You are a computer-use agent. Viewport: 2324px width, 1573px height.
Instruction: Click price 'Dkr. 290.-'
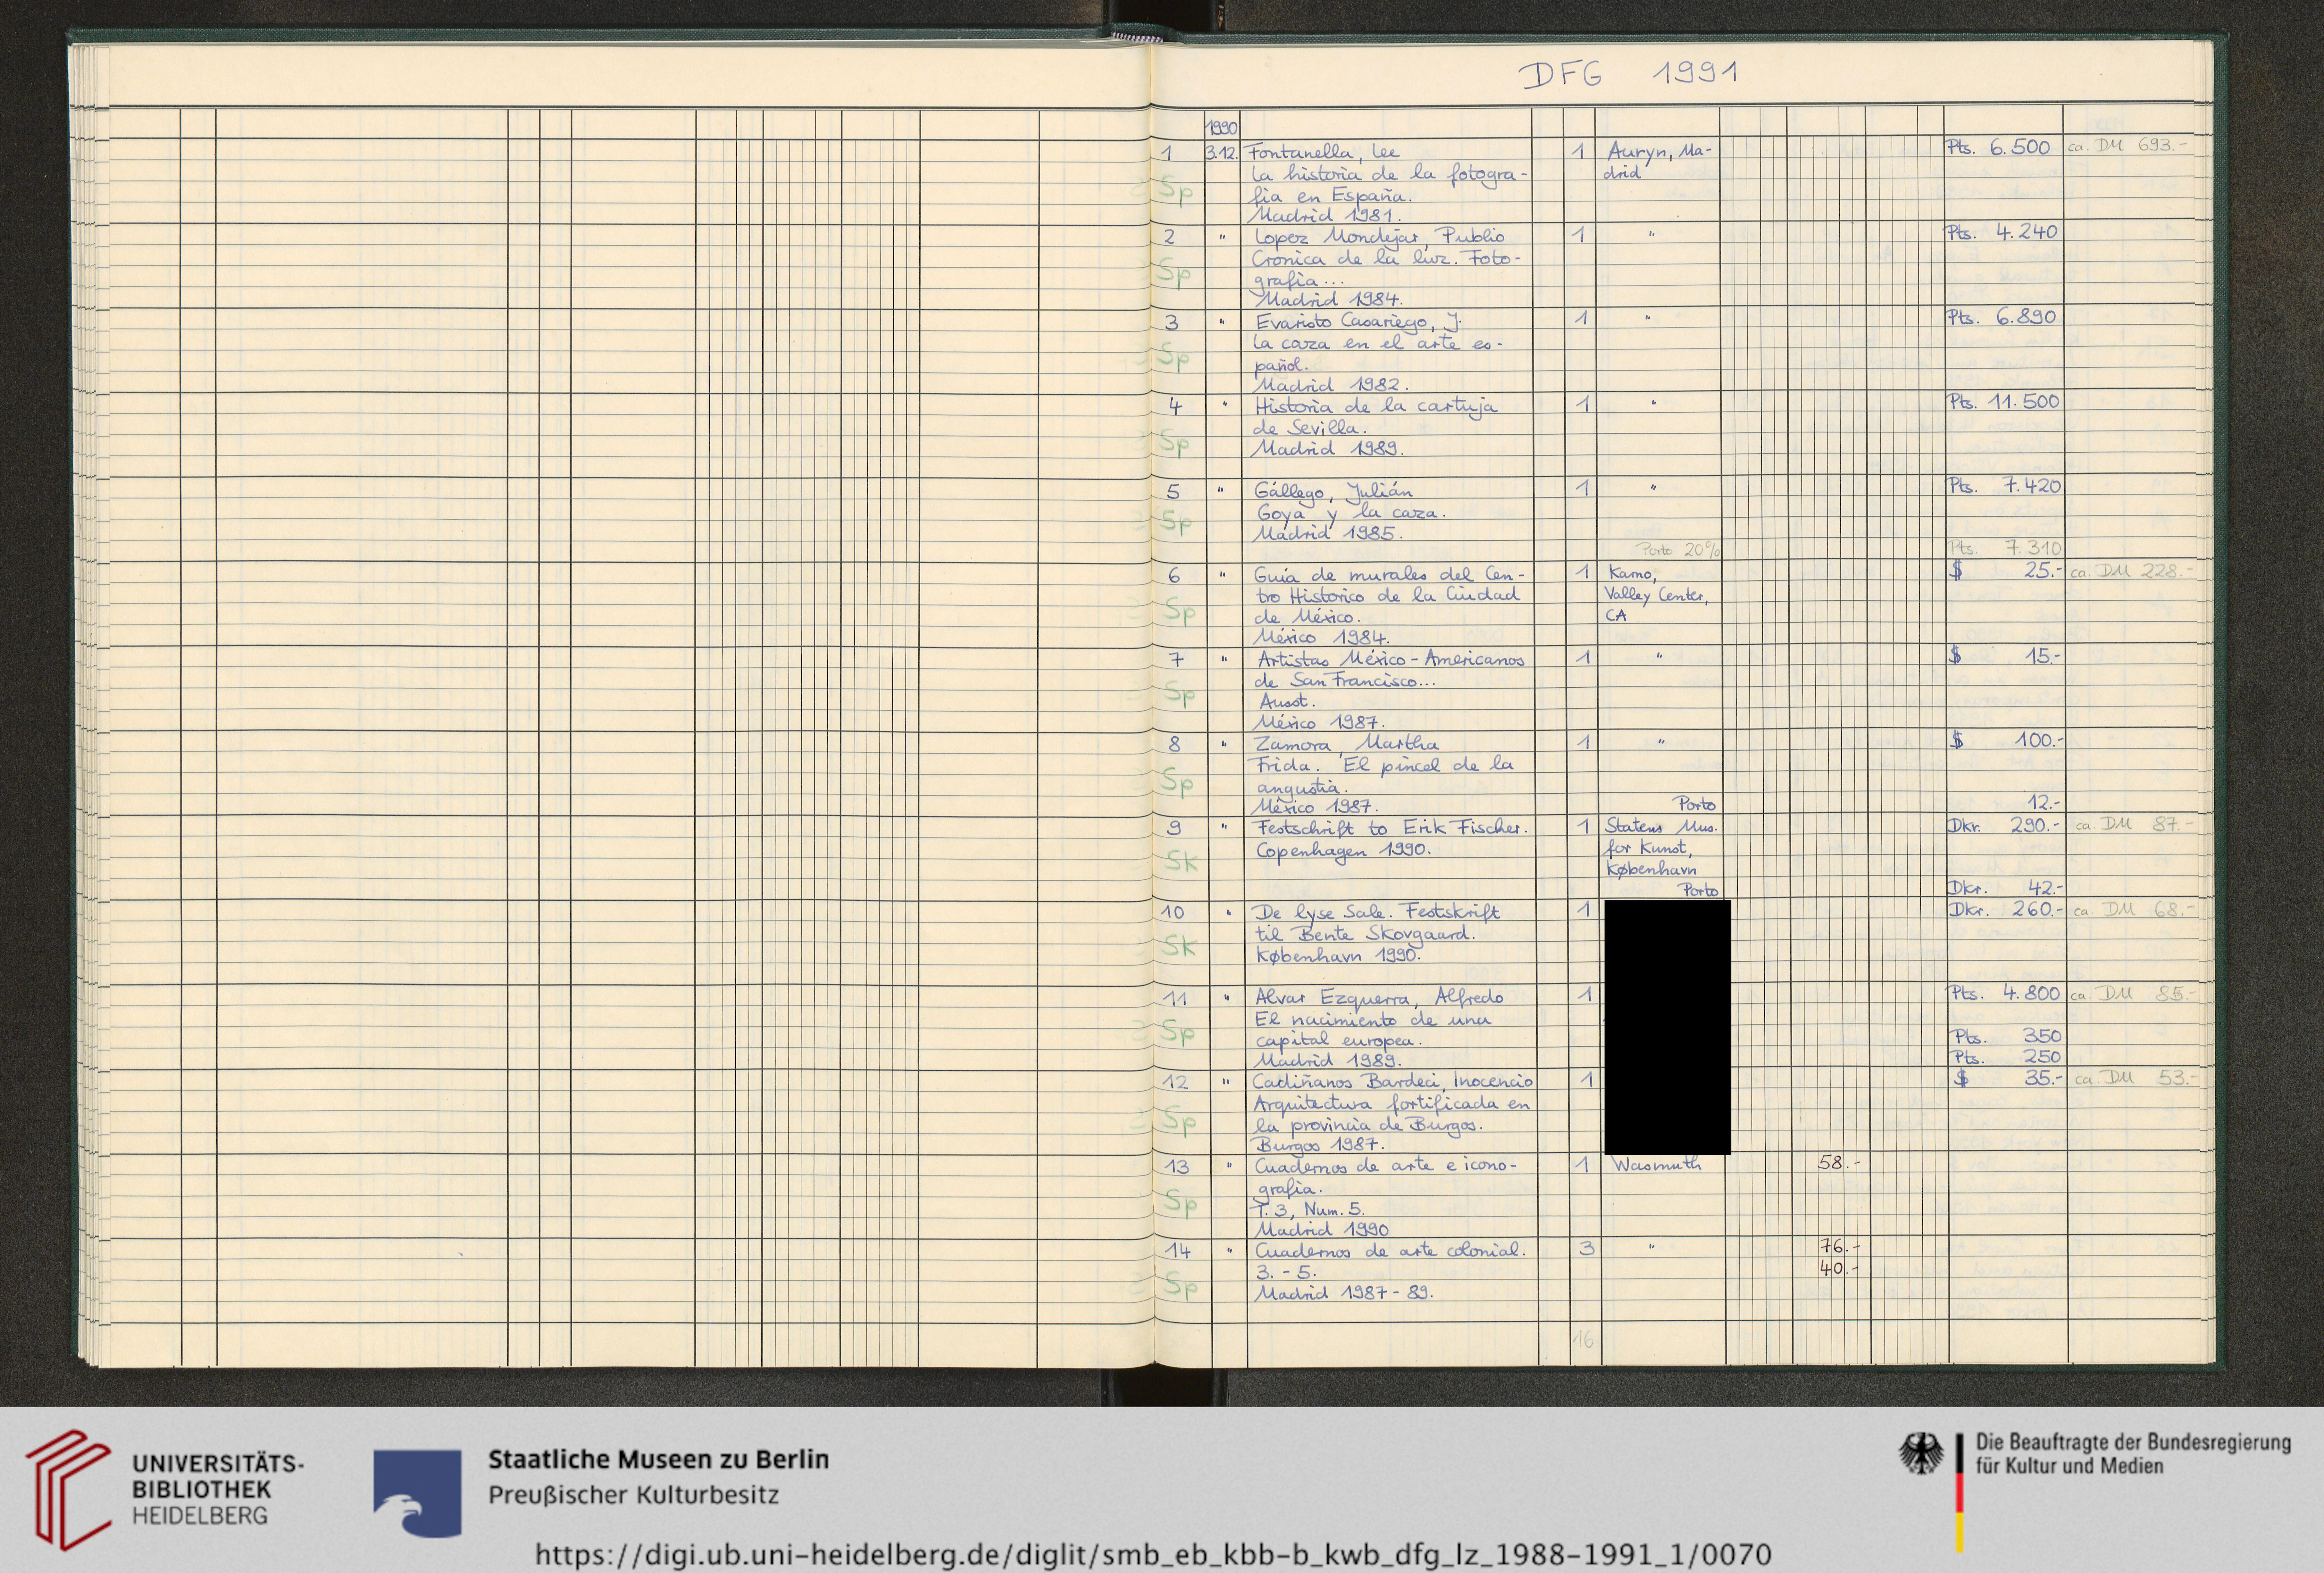tap(2004, 826)
